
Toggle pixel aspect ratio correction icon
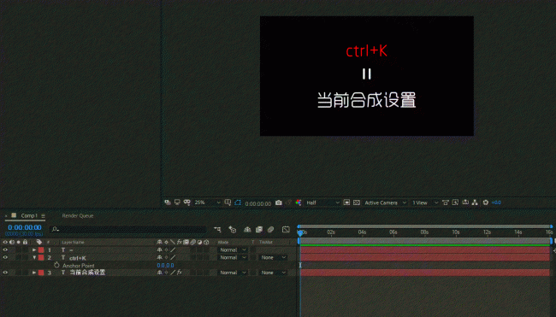(446, 203)
